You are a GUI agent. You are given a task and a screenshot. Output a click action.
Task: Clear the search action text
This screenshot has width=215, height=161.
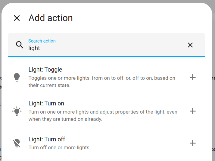190,45
